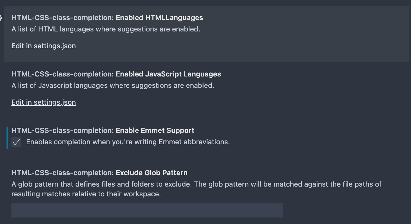Select the bold Enabled JavaScript Languages setting name
The image size is (411, 224).
pos(168,74)
